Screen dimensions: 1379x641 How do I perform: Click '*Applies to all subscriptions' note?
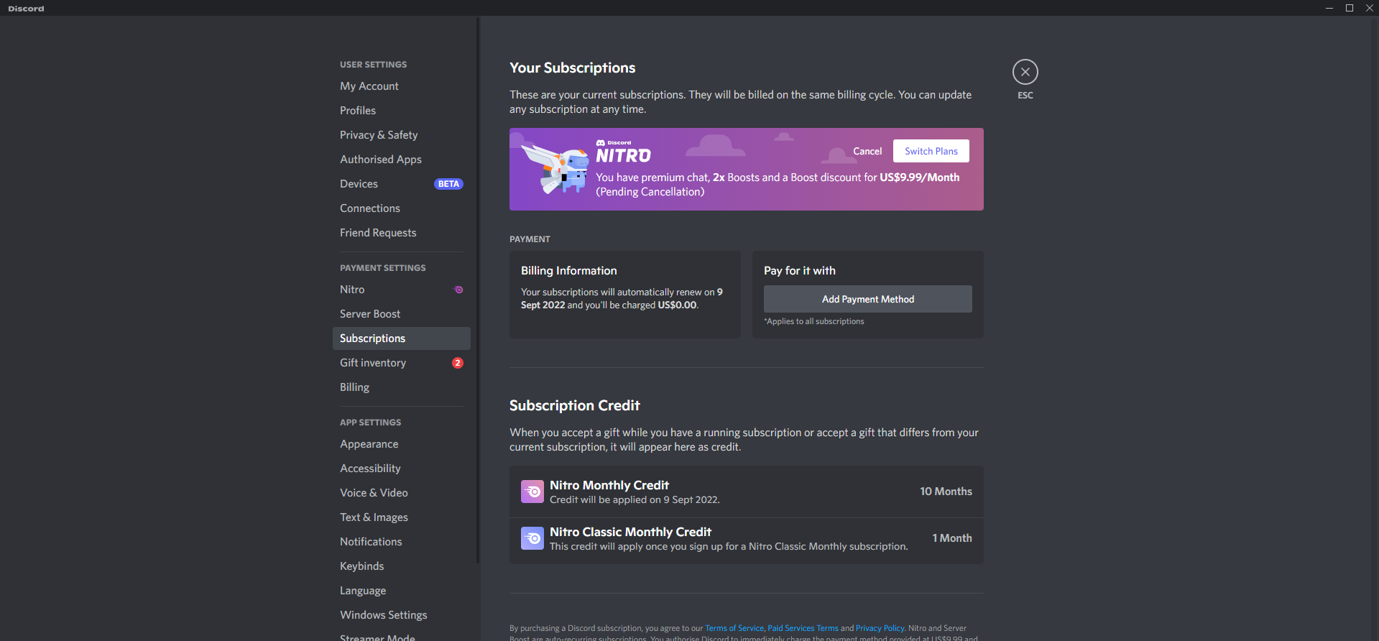pyautogui.click(x=813, y=321)
